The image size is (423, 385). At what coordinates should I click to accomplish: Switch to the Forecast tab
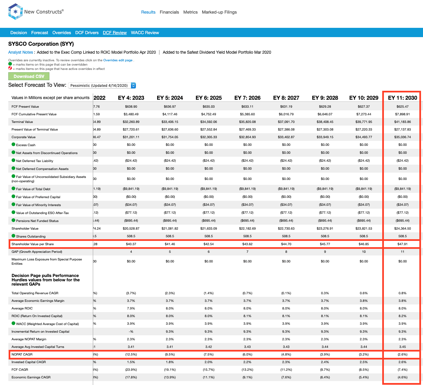point(40,32)
